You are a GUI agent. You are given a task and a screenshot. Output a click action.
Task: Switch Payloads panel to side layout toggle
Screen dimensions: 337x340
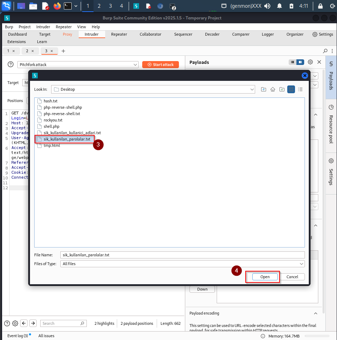(x=300, y=62)
